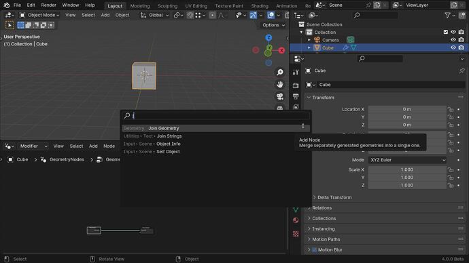469x263 pixels.
Task: Toggle the lock for Scale X
Action: click(x=451, y=169)
